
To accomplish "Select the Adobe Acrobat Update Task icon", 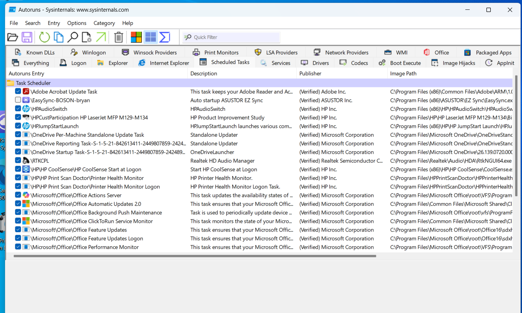I will (26, 92).
